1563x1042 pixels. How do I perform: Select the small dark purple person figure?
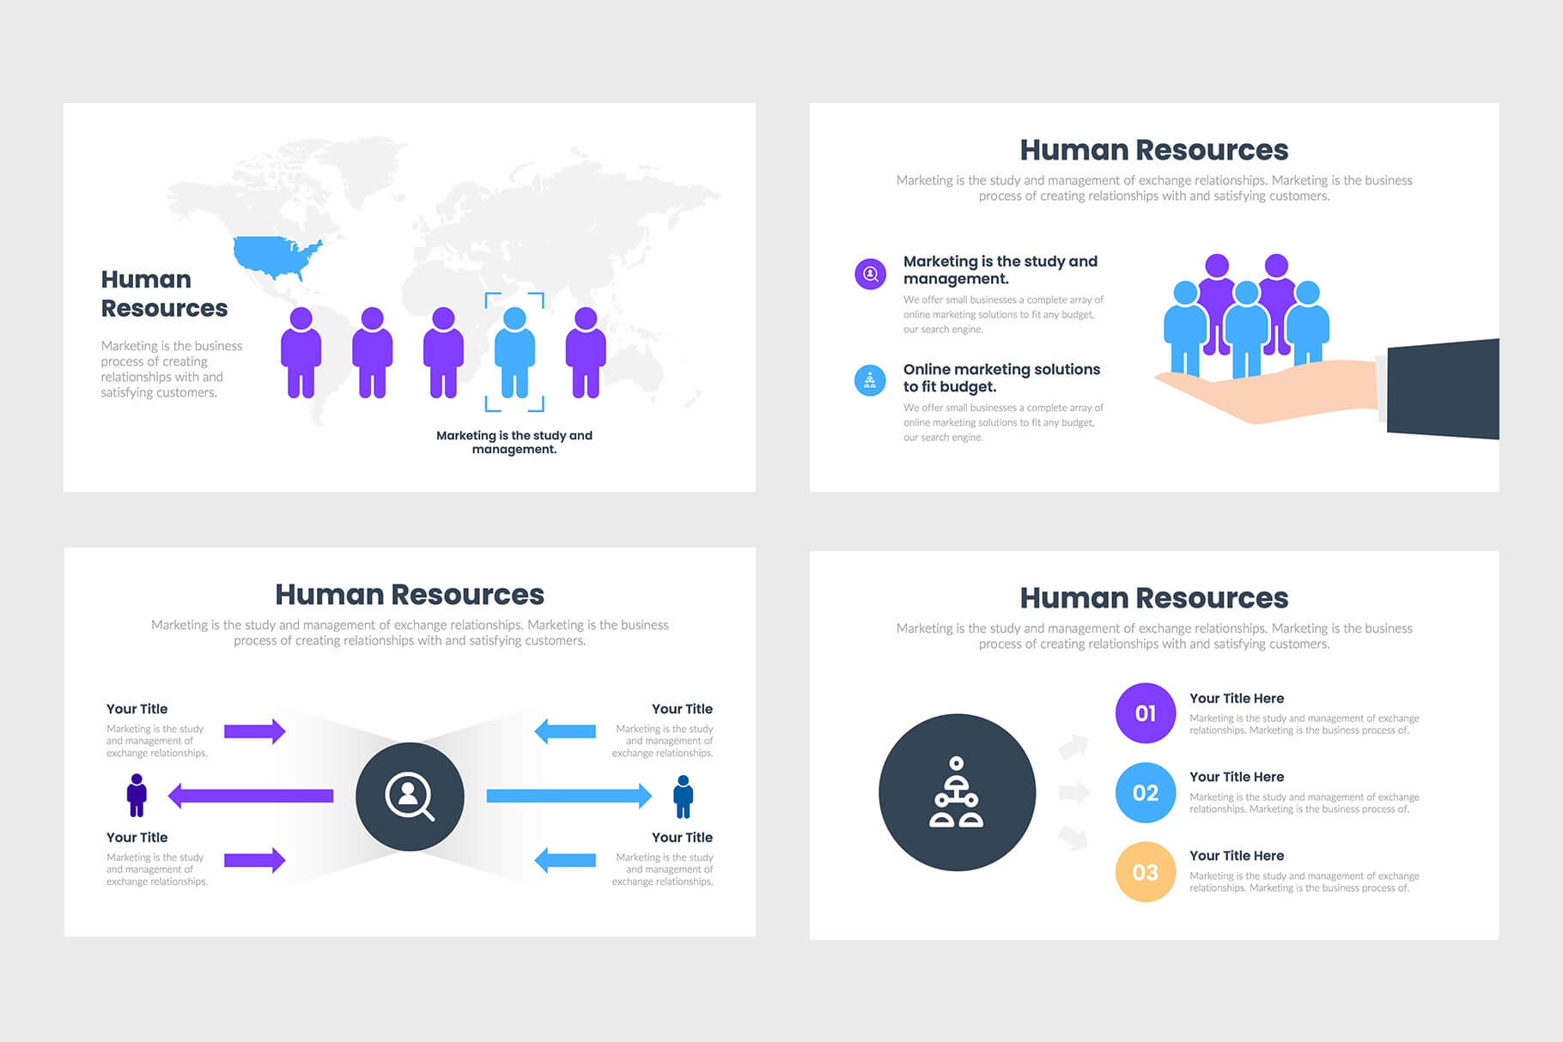pos(137,796)
